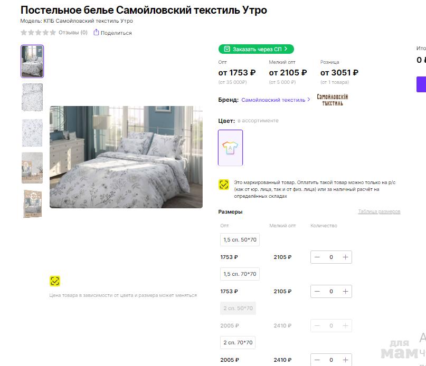Open the Отзывы (0) reviews link
The width and height of the screenshot is (426, 366).
tap(73, 33)
